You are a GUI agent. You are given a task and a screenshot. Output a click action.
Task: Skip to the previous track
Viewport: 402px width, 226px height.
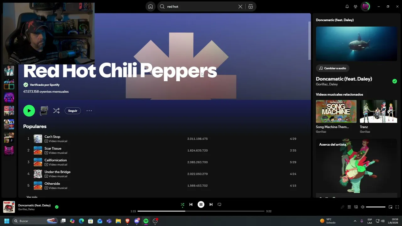pyautogui.click(x=191, y=204)
